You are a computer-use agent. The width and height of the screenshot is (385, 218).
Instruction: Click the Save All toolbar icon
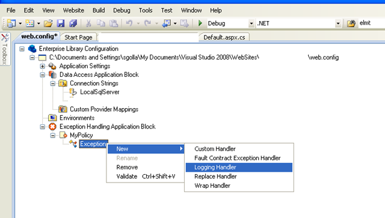pyautogui.click(x=73, y=23)
